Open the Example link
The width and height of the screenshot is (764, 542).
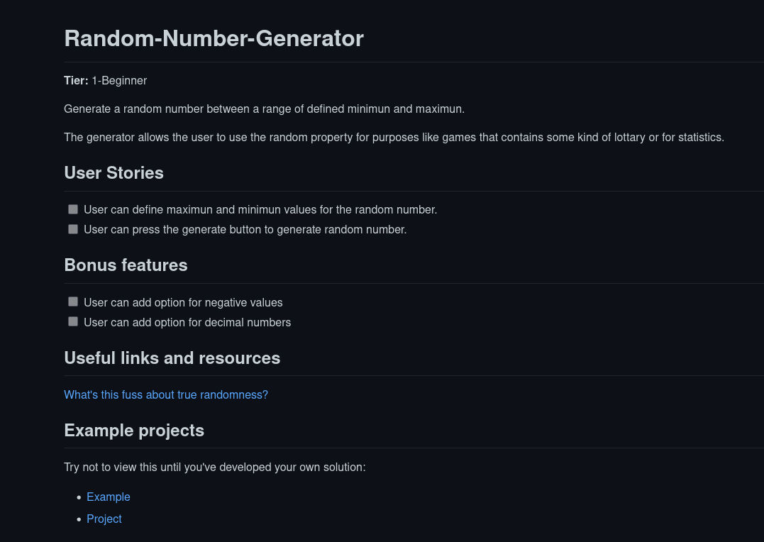[109, 497]
